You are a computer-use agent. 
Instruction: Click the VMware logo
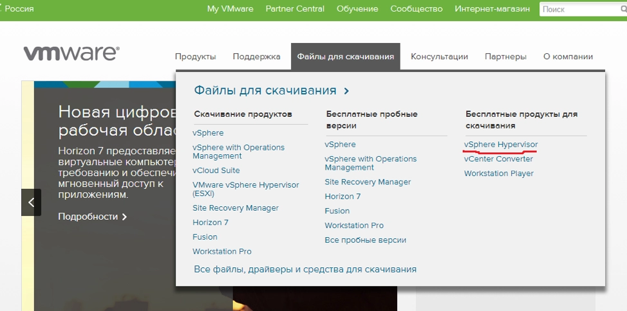71,53
